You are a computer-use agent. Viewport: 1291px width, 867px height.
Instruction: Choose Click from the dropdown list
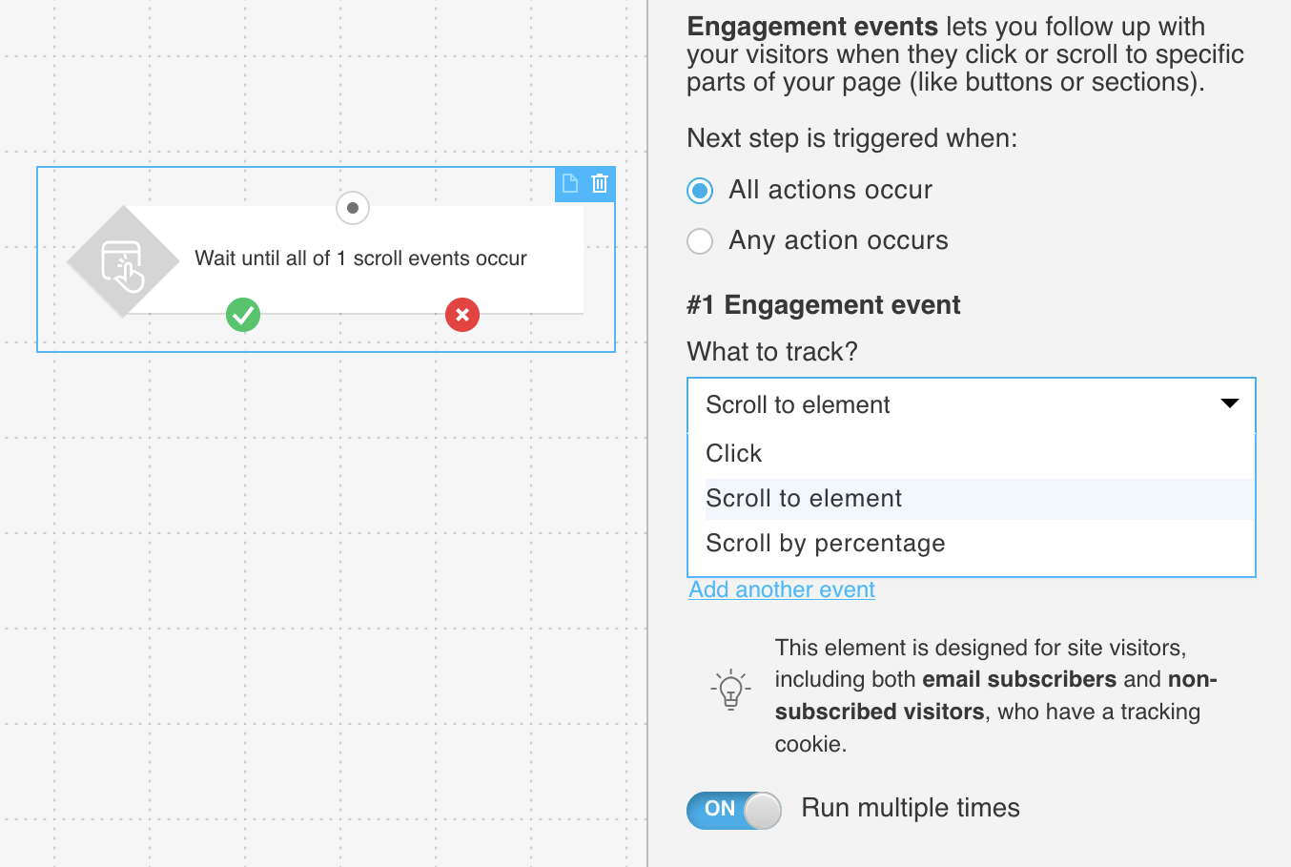[734, 454]
